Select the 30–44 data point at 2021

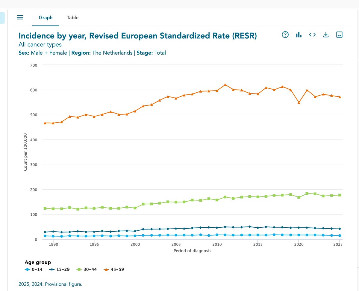(x=307, y=193)
